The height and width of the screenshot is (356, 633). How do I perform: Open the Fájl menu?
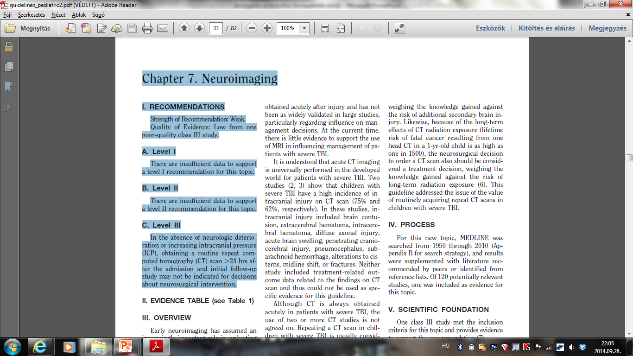[7, 15]
